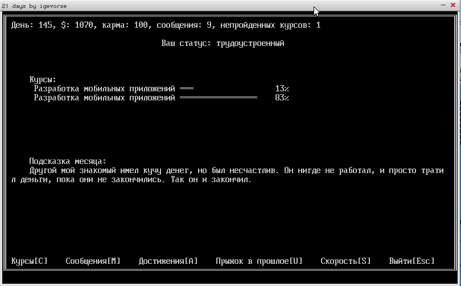Viewport: 461px width, 286px height.
Task: Click the 13% course progress bar
Action: point(187,89)
